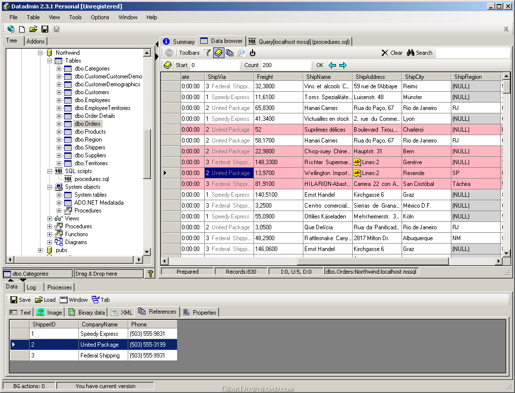Click the Save button in Data panel

(x=20, y=300)
